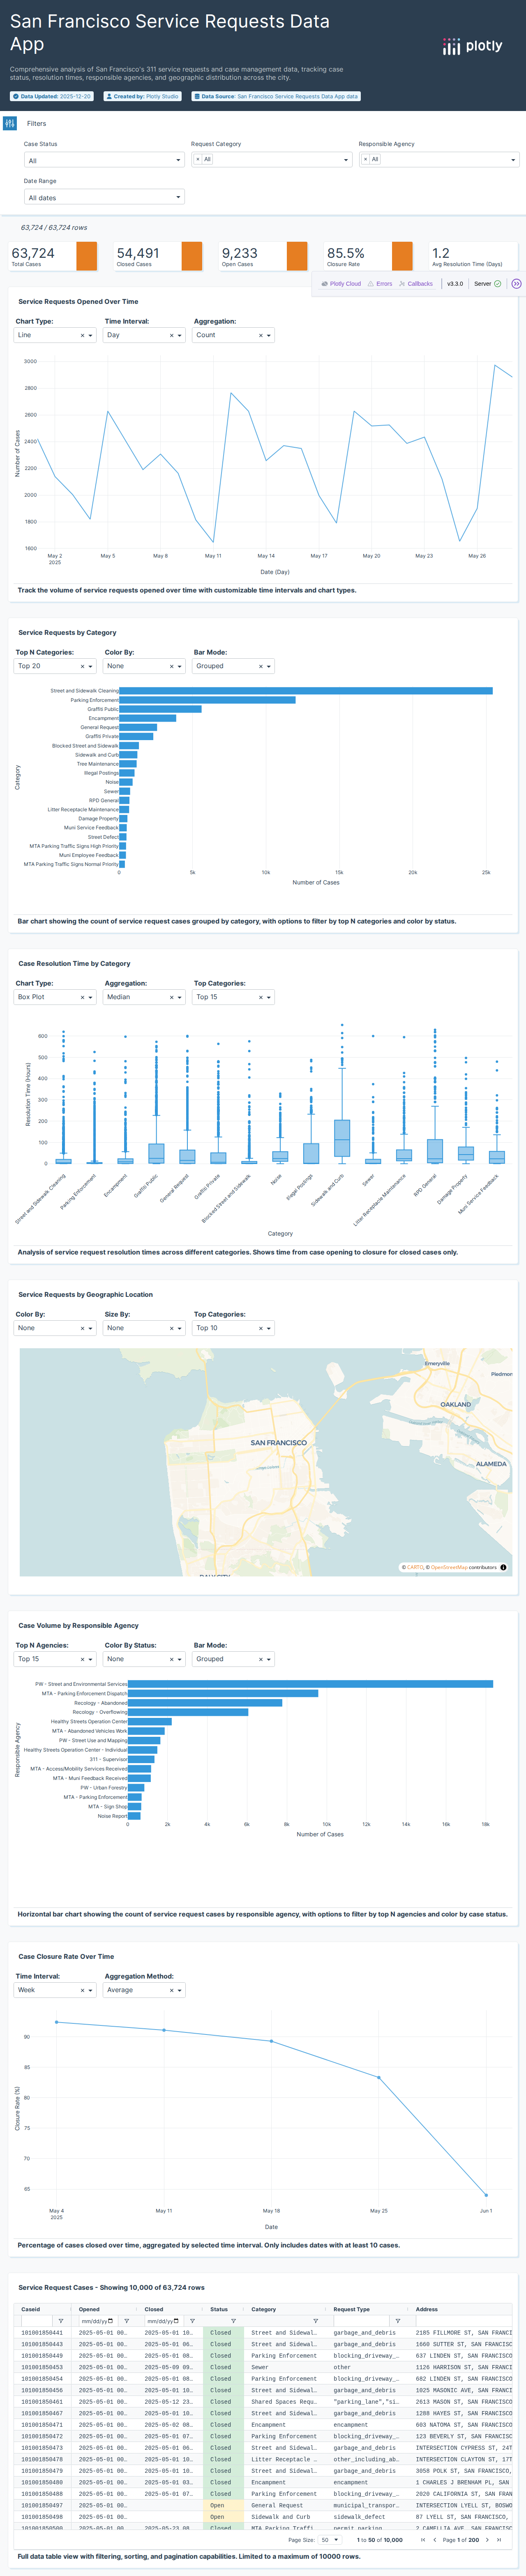Click the Street and Sidewalk Cleaning bar
The image size is (526, 2576).
306,691
